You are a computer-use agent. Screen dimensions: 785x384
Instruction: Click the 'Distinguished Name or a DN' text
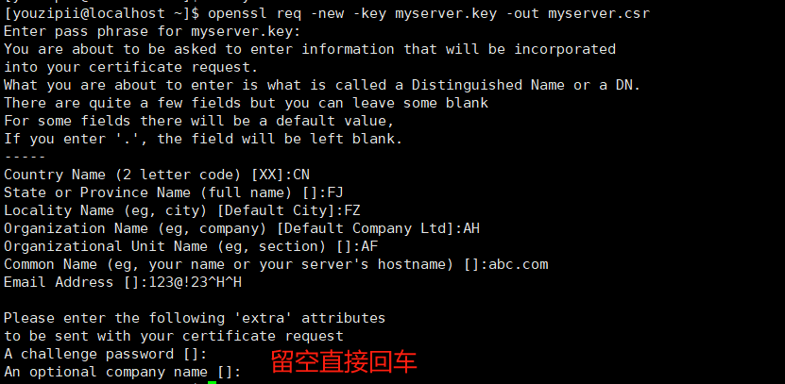click(525, 85)
